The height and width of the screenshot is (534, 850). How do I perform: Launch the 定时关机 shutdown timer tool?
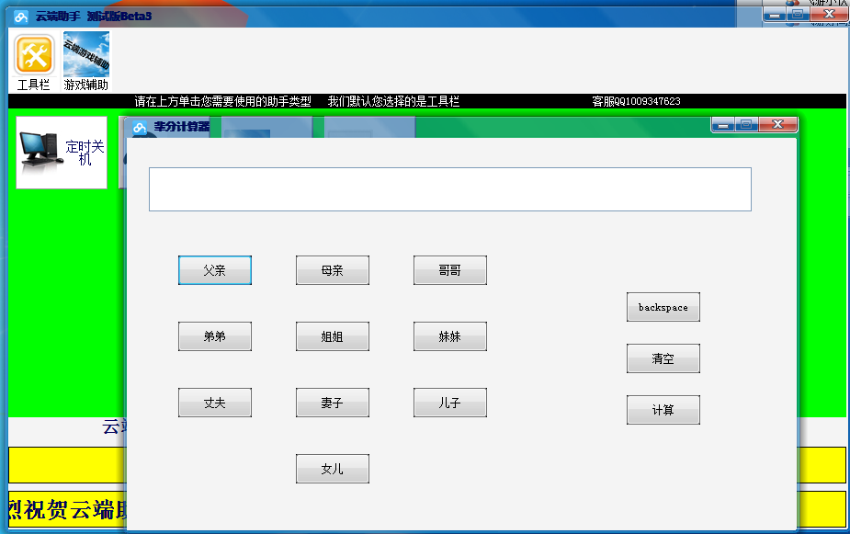(x=62, y=153)
